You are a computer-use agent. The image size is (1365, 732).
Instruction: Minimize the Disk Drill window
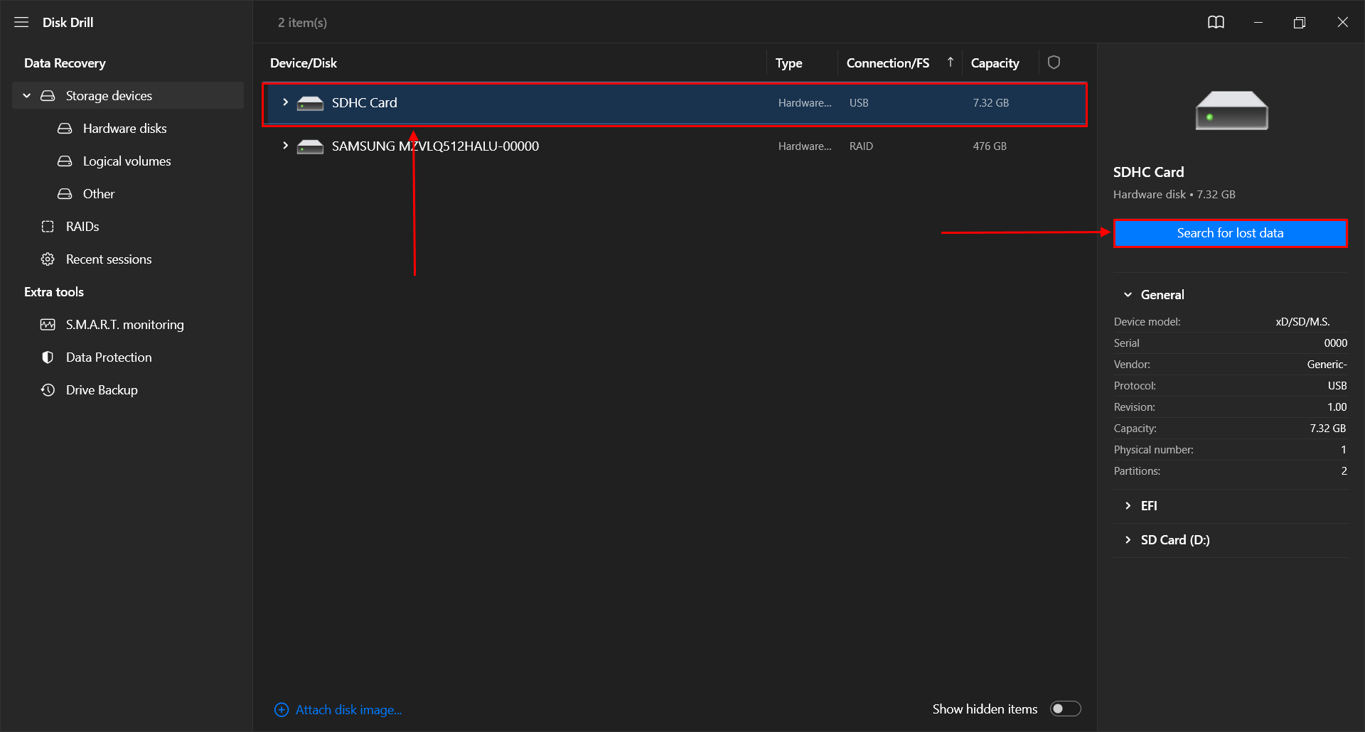(x=1258, y=22)
